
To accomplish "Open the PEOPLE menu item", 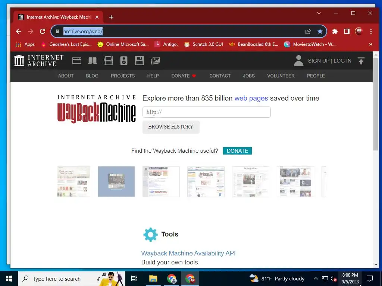I will tap(316, 76).
